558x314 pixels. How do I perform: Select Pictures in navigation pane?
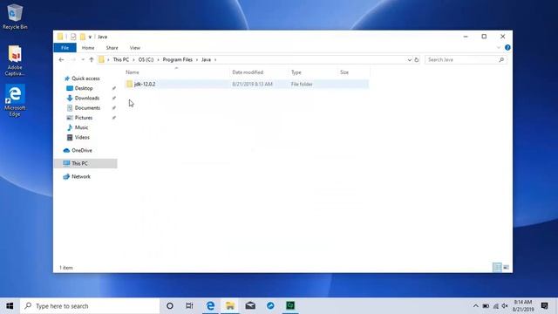coord(84,118)
